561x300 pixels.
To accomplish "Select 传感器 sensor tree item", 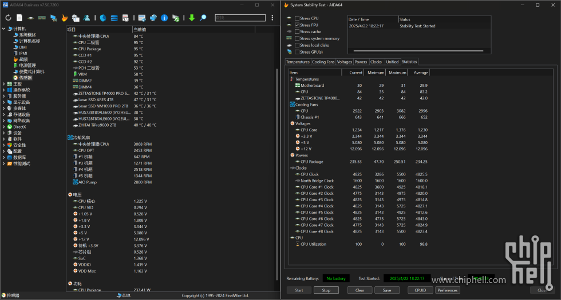I will point(25,78).
